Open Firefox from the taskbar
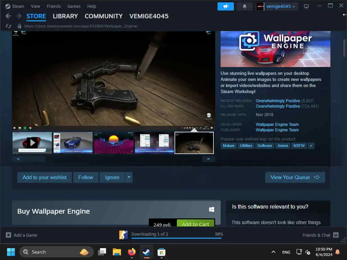This screenshot has width=347, height=260. [132, 252]
